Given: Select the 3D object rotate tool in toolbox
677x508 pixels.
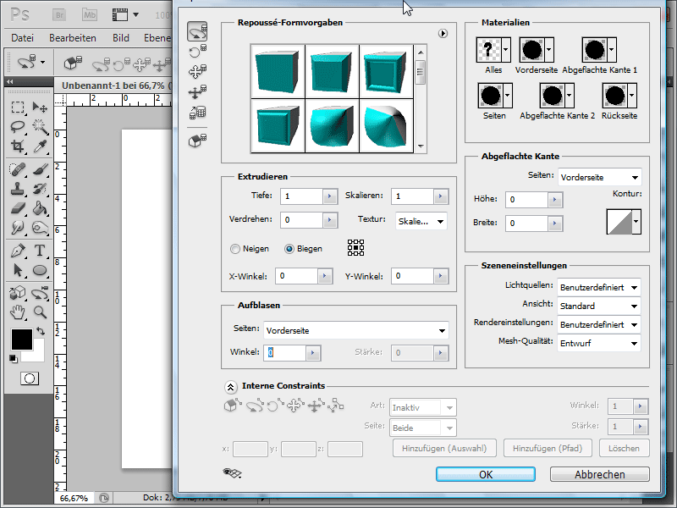Looking at the screenshot, I should pos(17,293).
